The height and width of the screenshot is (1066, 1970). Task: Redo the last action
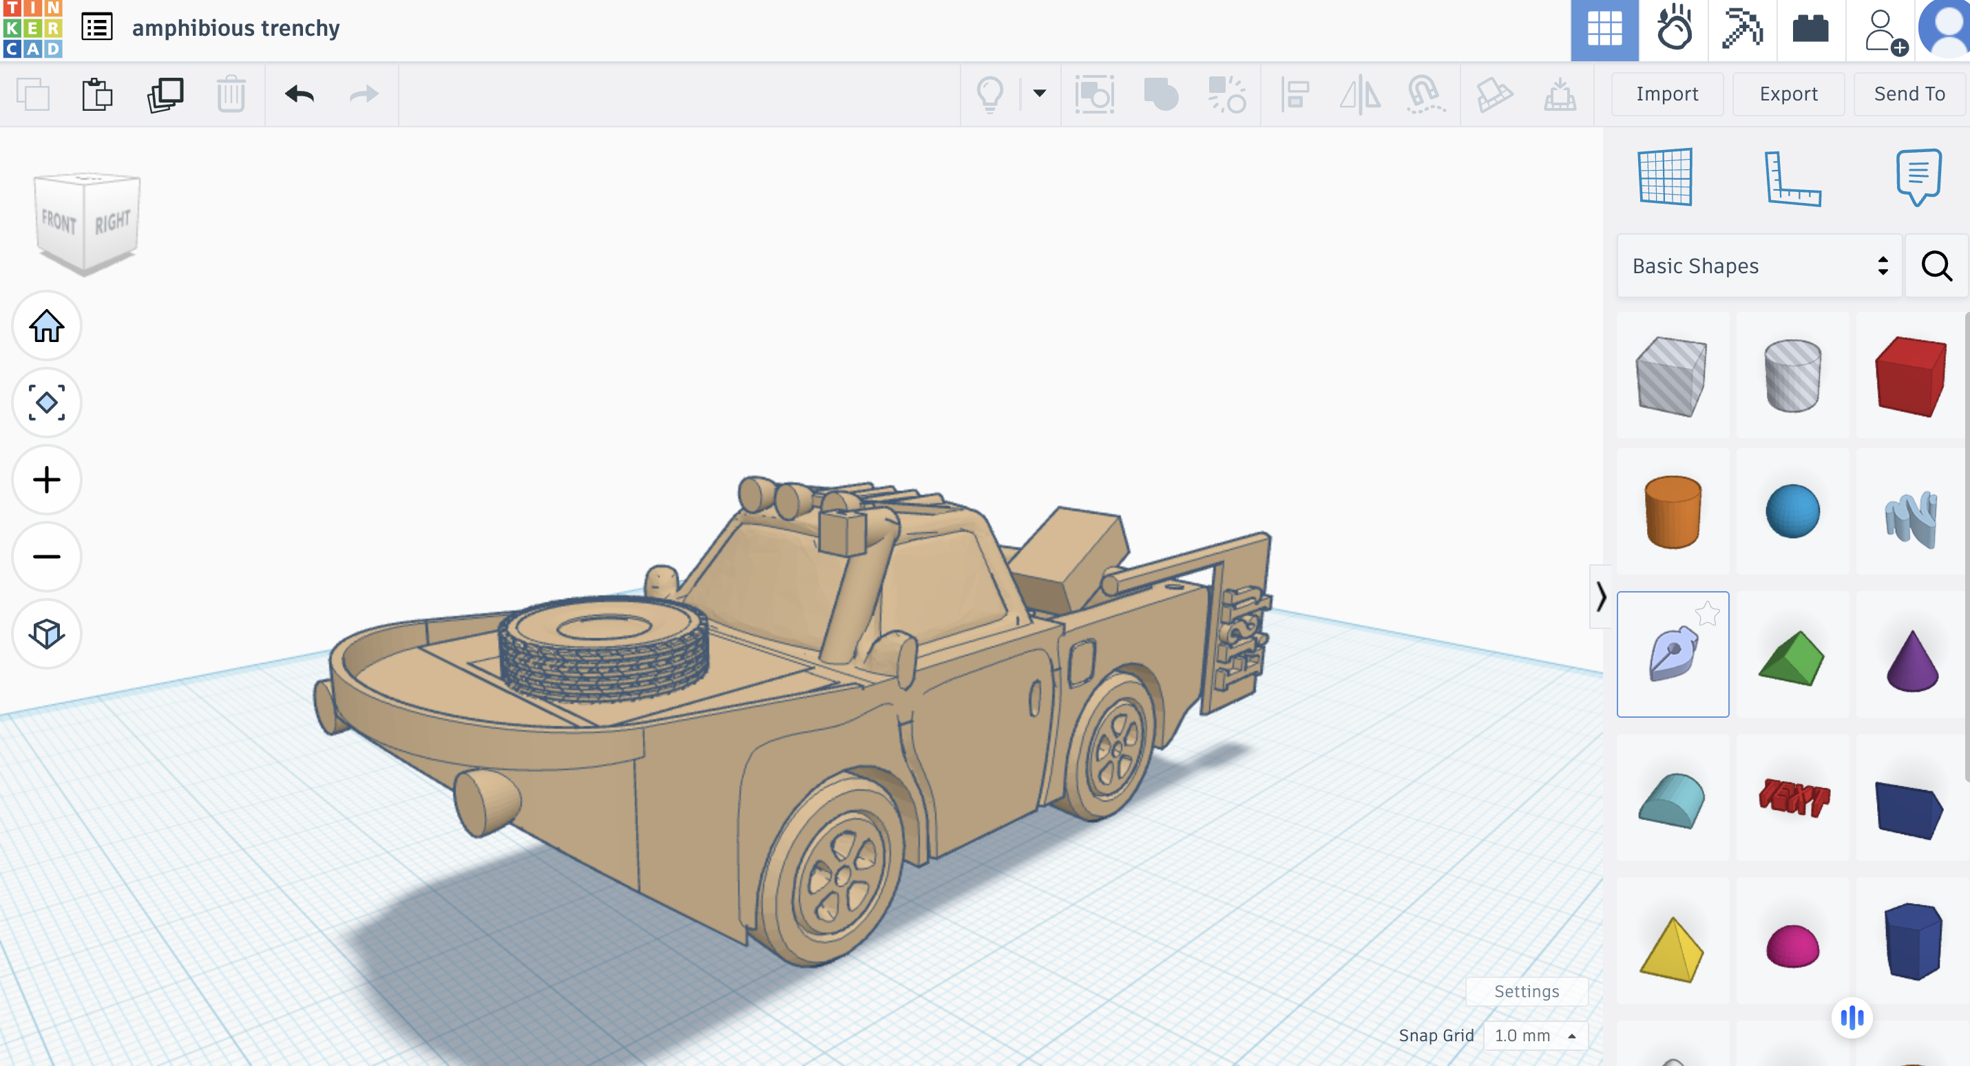pyautogui.click(x=364, y=94)
